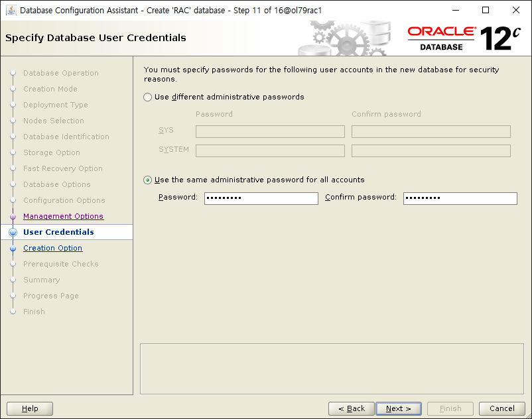Click the SYSTEM Password field
The image size is (532, 419).
pyautogui.click(x=270, y=151)
